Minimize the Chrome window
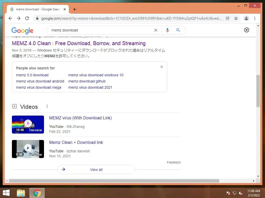The height and width of the screenshot is (198, 265). [x=238, y=6]
